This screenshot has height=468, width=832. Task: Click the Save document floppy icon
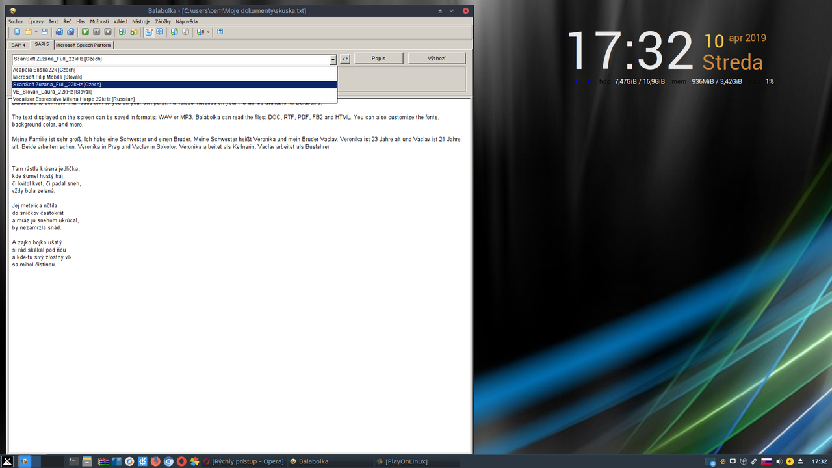[45, 32]
